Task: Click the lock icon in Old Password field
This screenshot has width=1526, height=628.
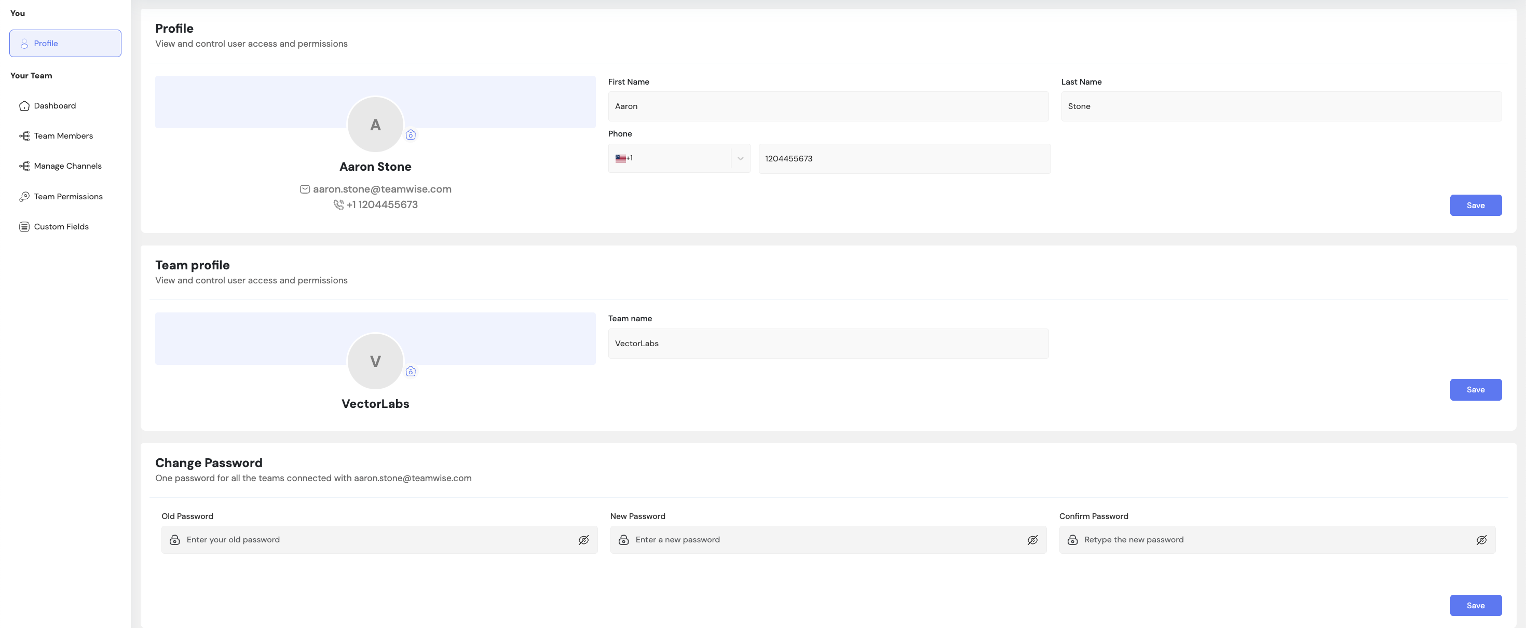Action: 175,540
